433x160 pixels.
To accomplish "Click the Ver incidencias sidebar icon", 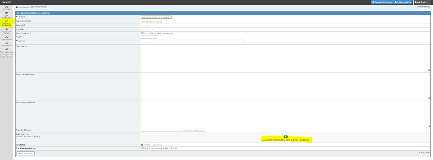I will coord(6,13).
